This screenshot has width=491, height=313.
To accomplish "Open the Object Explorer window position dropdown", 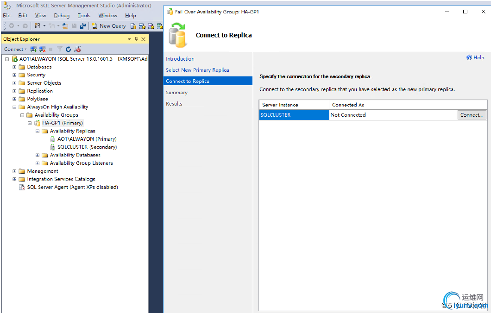I will [129, 39].
